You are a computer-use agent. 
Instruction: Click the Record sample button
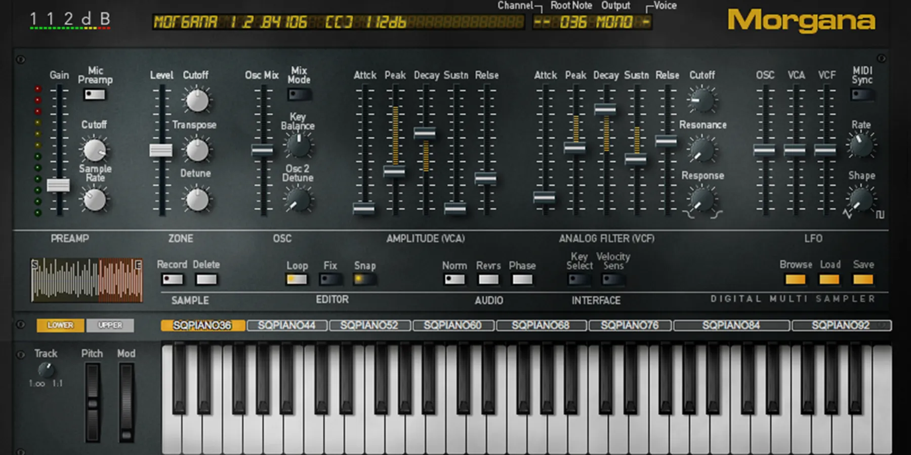pos(172,279)
